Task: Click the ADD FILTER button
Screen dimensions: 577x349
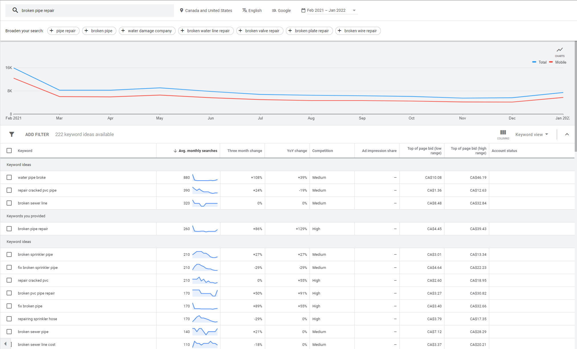Action: coord(37,134)
